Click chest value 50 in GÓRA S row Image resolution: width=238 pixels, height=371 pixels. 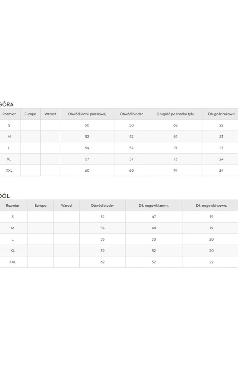tap(87, 125)
